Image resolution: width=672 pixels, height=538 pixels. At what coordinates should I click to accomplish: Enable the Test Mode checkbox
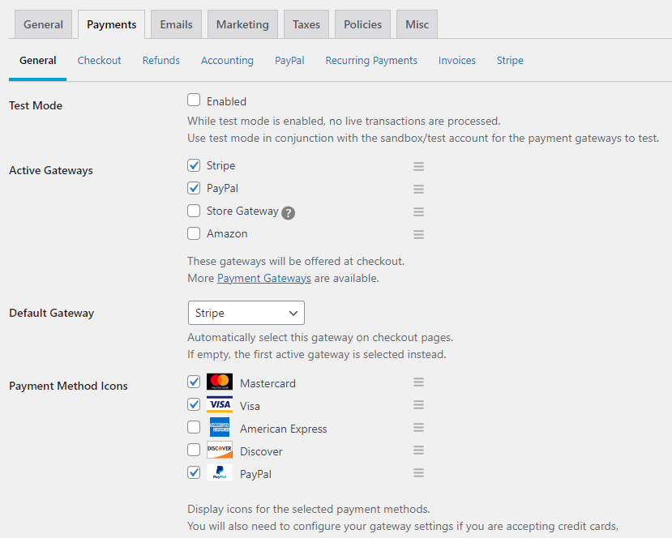(x=193, y=100)
